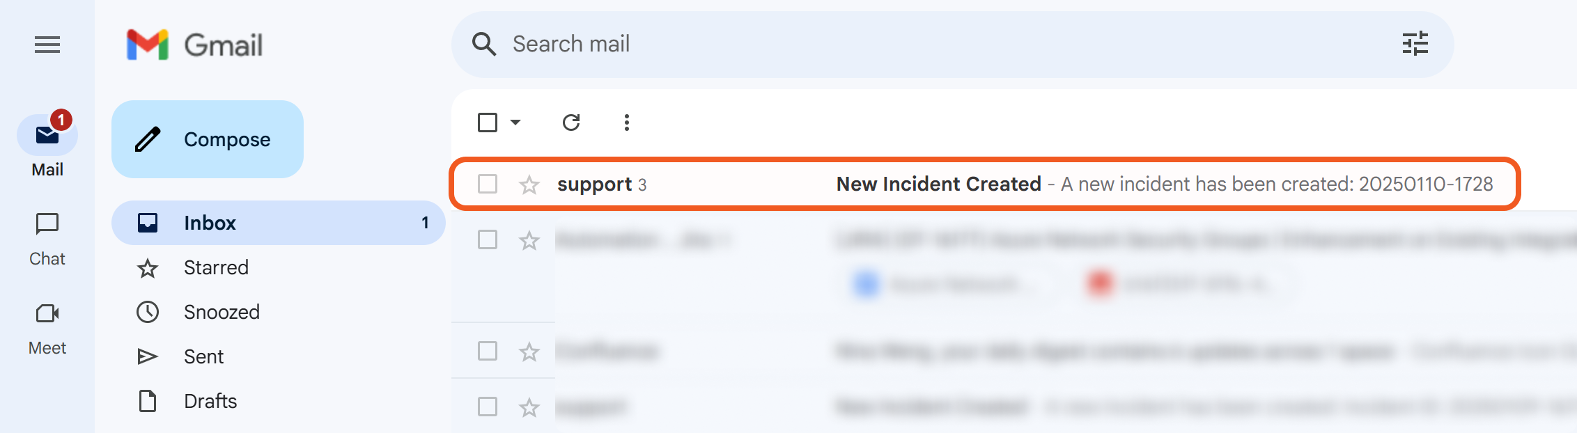
Task: Click the Compose button
Action: [208, 139]
